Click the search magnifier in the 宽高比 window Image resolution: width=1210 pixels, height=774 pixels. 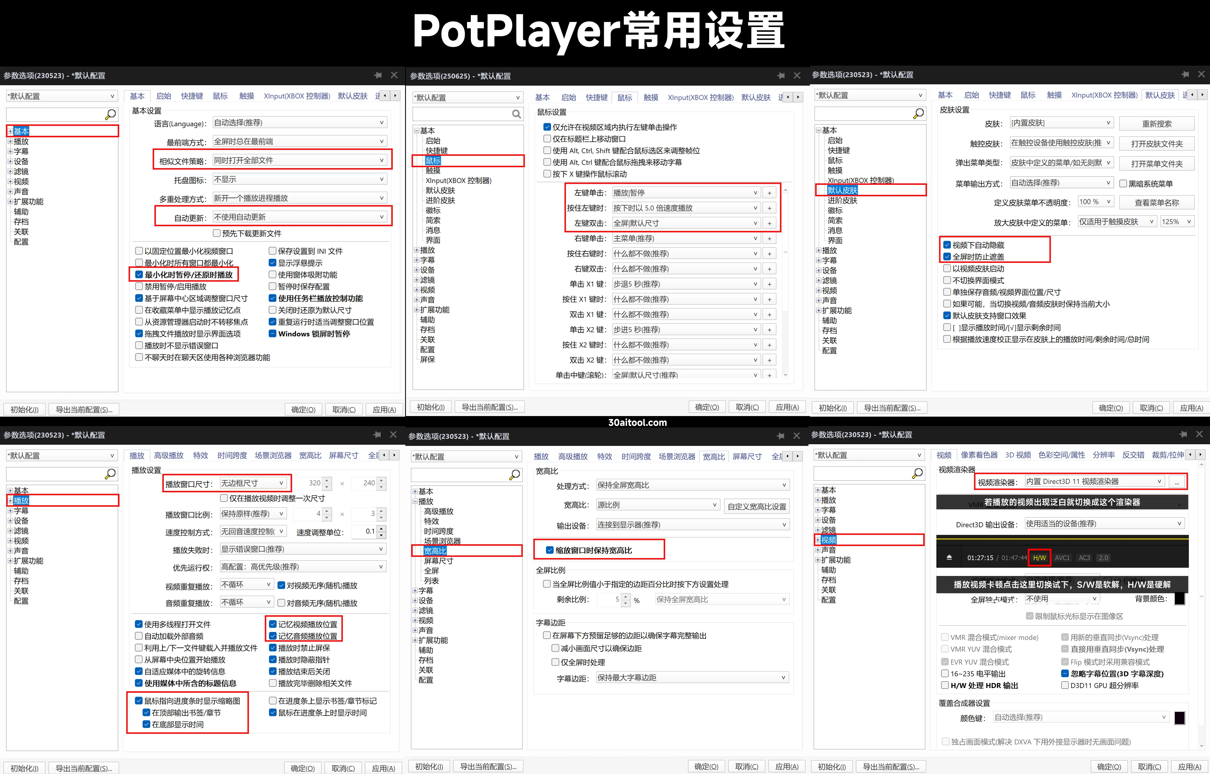click(x=515, y=474)
